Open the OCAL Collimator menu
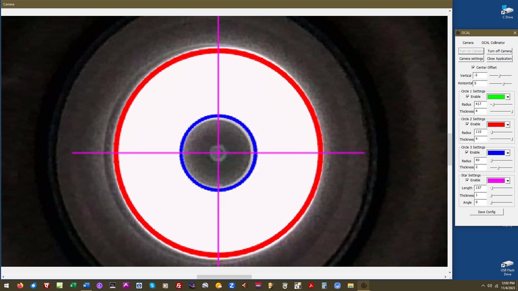 click(x=493, y=43)
